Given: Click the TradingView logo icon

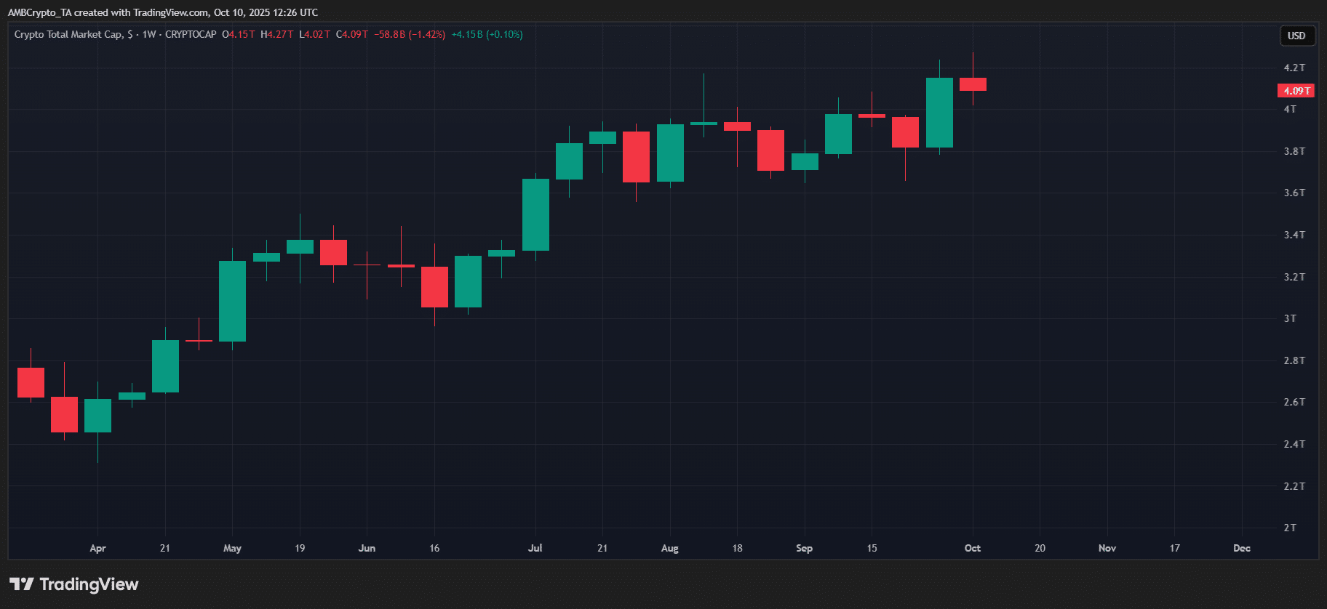Looking at the screenshot, I should click(x=22, y=584).
